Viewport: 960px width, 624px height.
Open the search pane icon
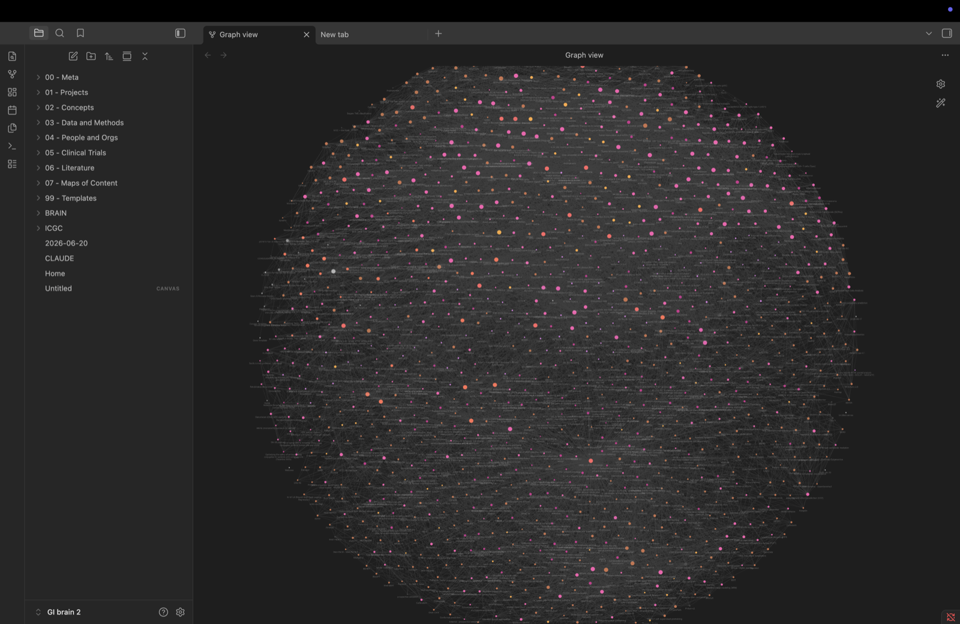tap(59, 33)
